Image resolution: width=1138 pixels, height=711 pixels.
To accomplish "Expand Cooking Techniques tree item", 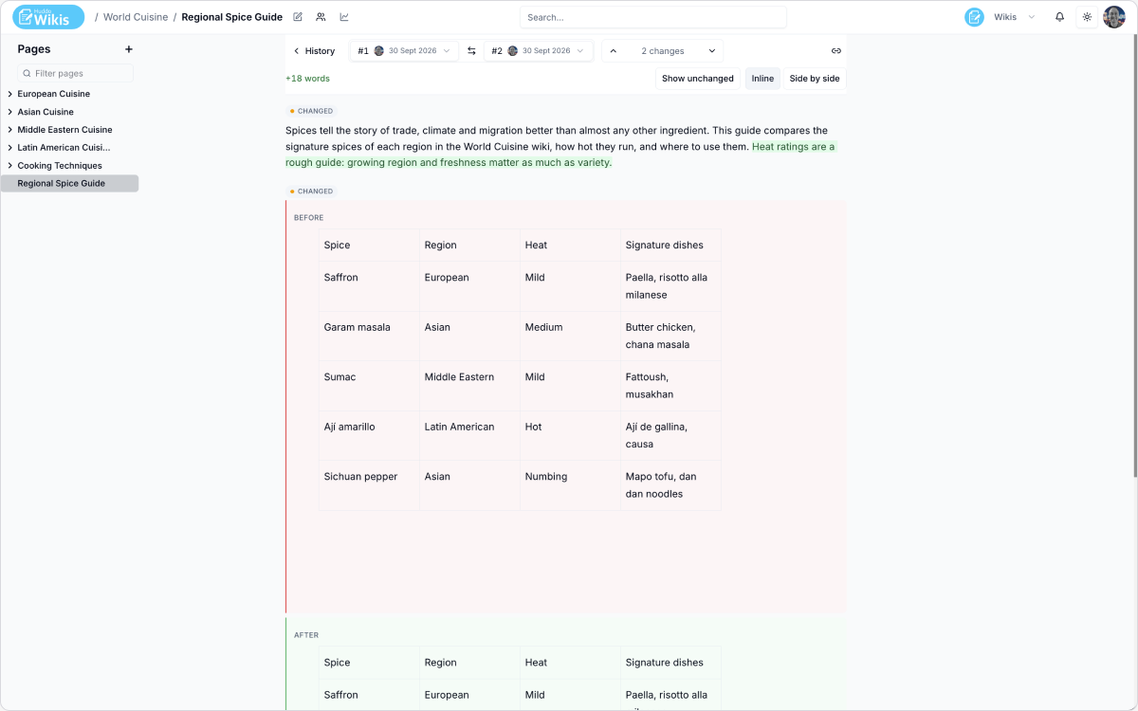I will [x=9, y=166].
